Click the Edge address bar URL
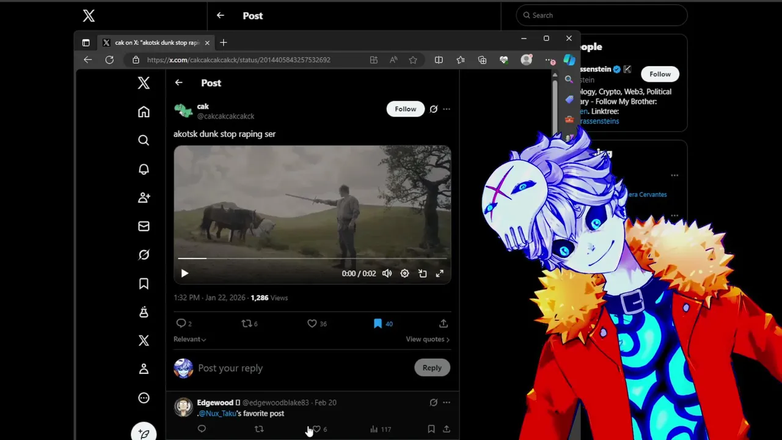 239,60
